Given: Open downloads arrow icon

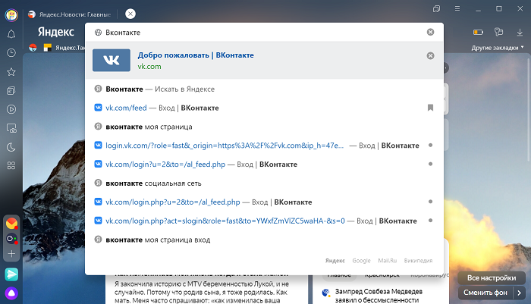Looking at the screenshot, I should click(520, 32).
